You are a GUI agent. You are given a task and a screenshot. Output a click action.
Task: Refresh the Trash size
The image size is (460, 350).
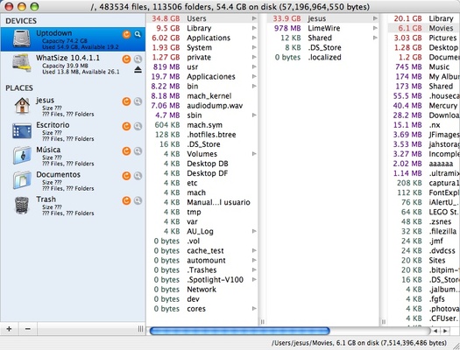(126, 200)
